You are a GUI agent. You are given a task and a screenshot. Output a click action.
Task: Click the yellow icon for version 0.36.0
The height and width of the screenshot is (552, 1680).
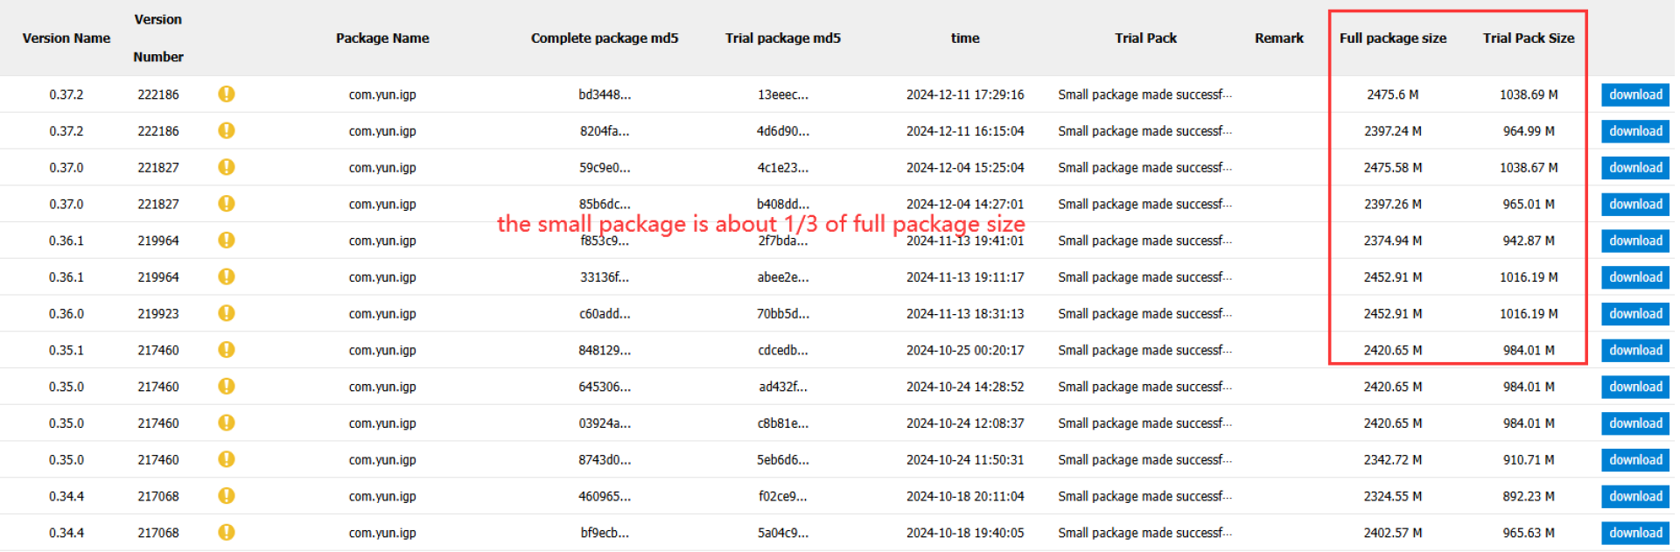pos(226,313)
